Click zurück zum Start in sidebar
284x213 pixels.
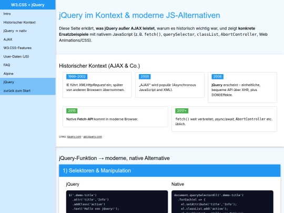point(28,91)
